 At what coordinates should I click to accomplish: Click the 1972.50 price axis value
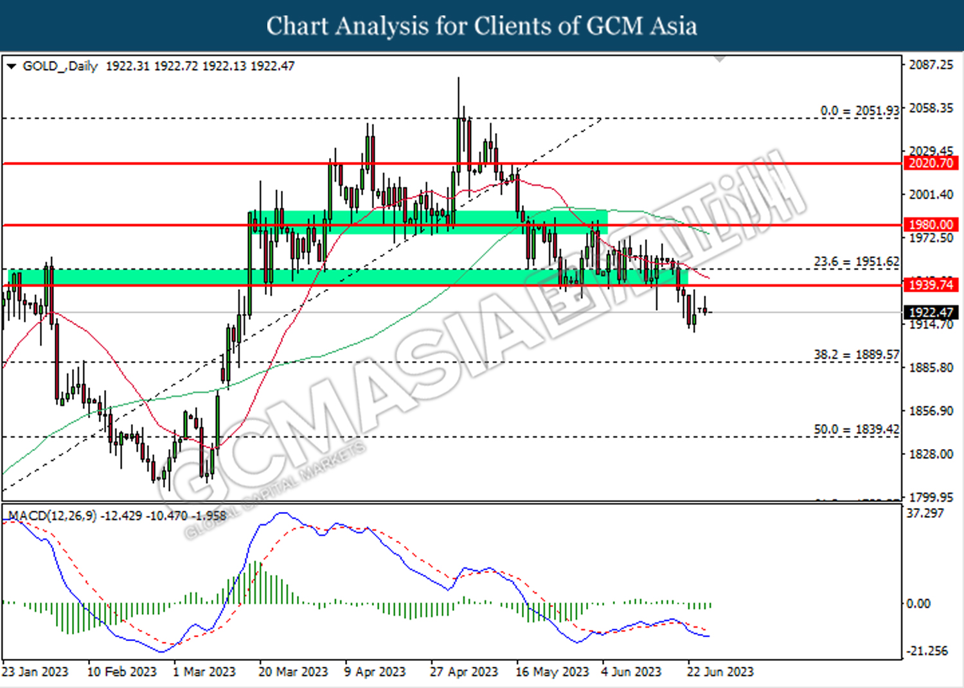click(931, 238)
